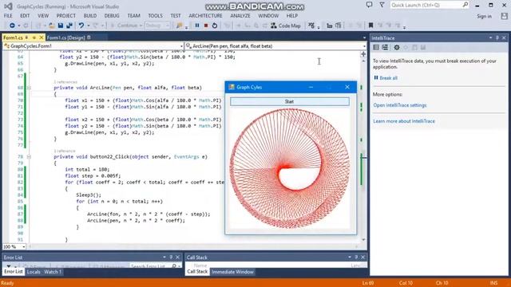Switch to the Locals tab
Image resolution: width=511 pixels, height=287 pixels.
tap(34, 272)
